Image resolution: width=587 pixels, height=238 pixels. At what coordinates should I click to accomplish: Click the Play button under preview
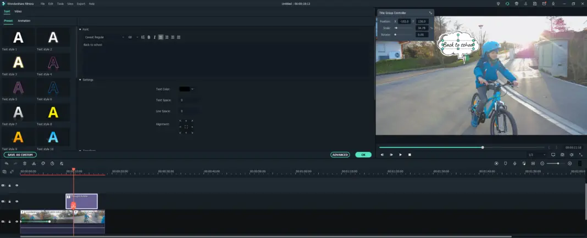400,155
